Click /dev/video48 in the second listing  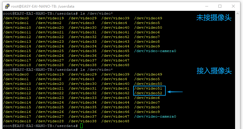[115, 121]
